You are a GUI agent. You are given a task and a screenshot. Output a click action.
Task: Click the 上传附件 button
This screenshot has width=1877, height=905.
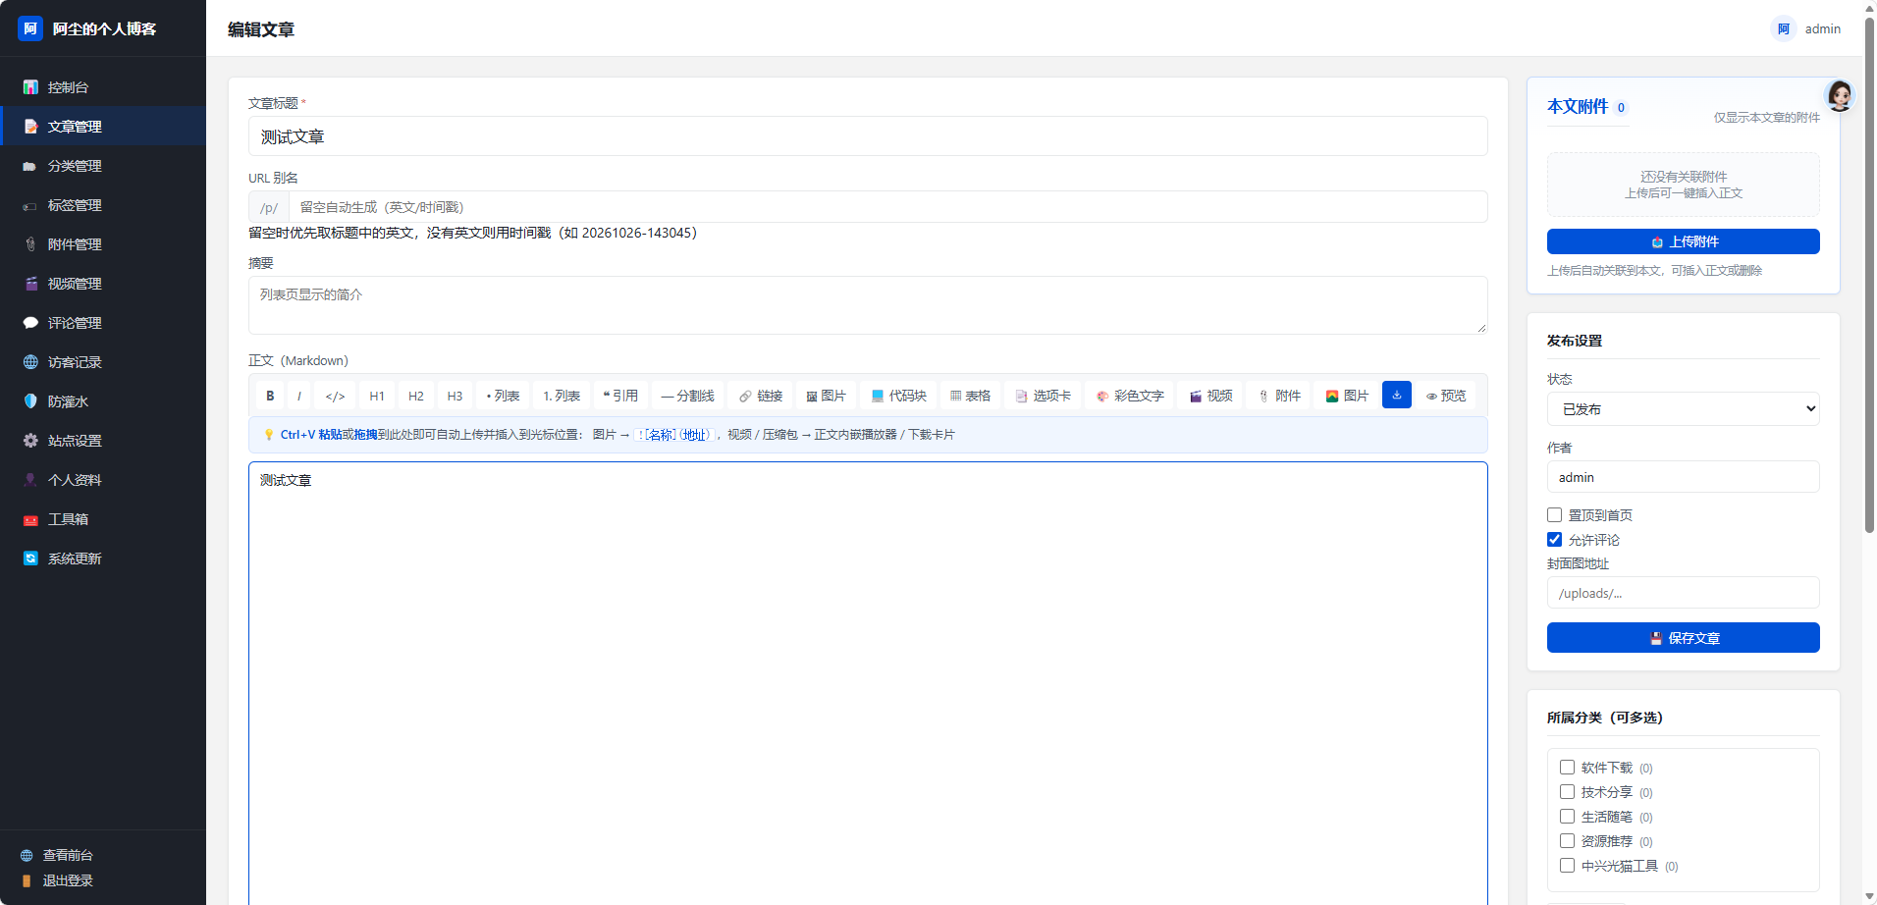1683,241
